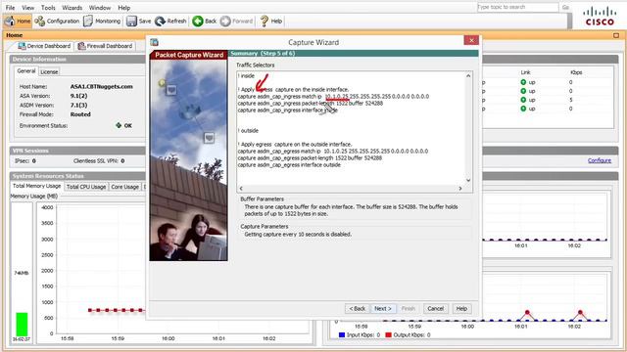Viewport: 627px width, 352px height.
Task: Click the Output Kbps red legend swatch
Action: (x=388, y=334)
